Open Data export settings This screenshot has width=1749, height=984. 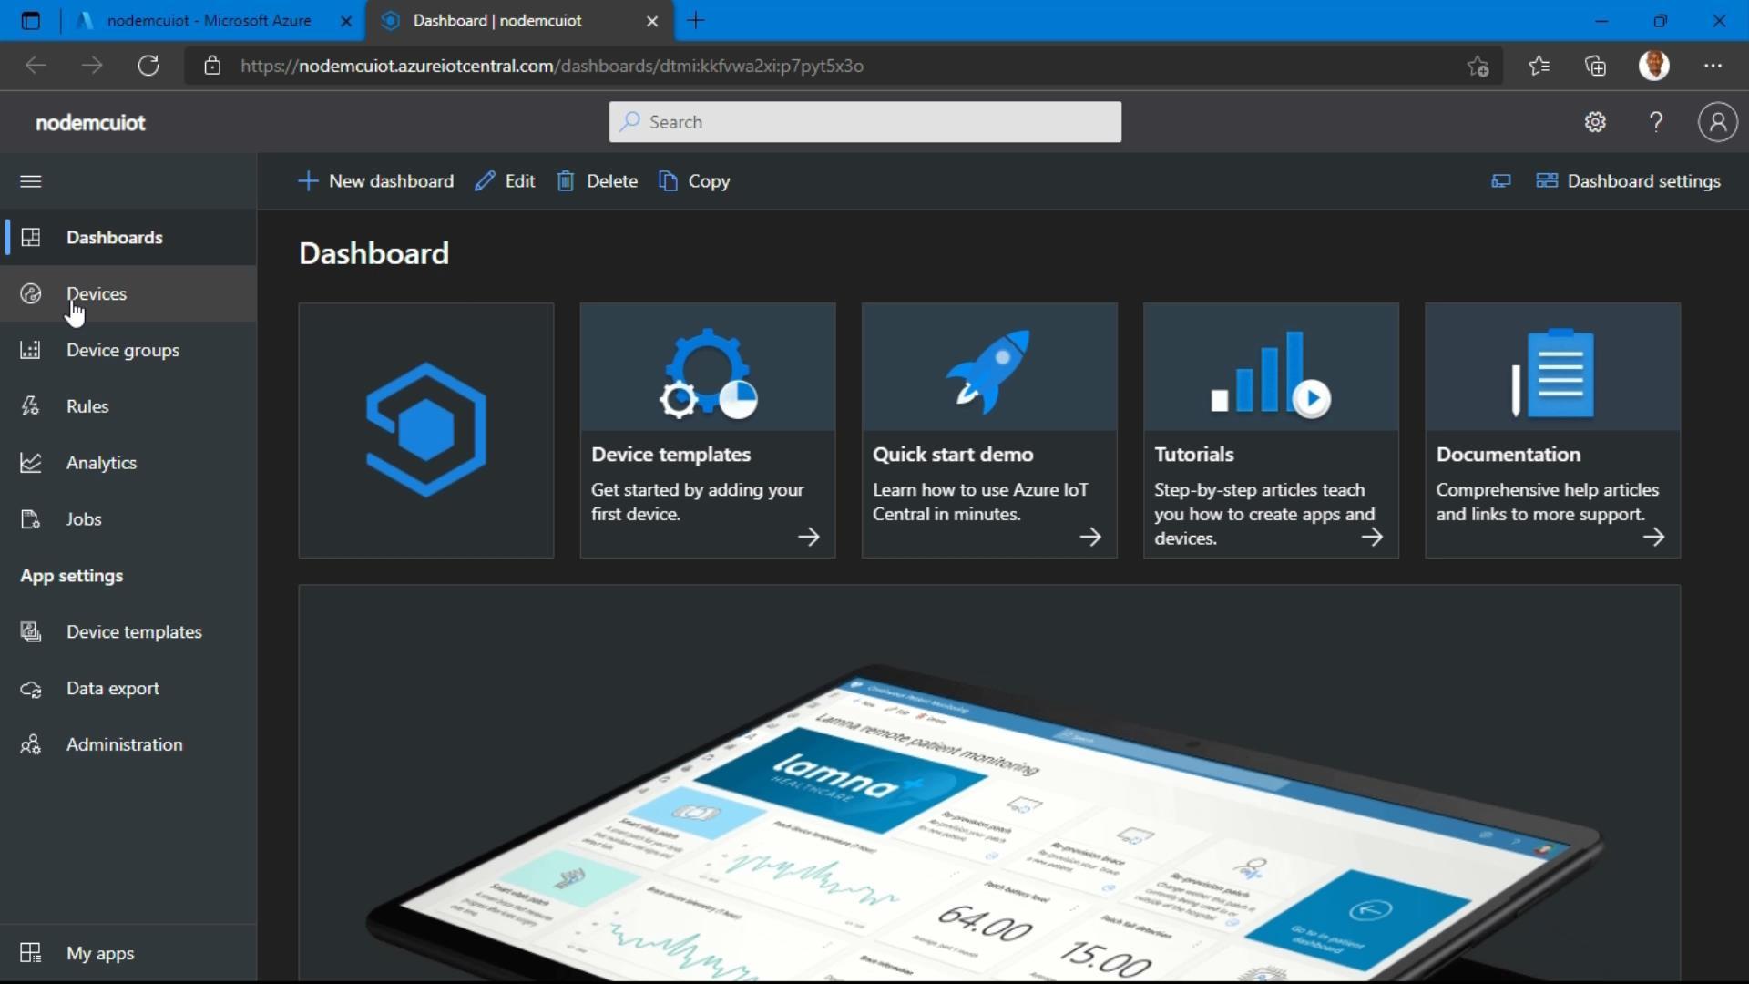[112, 689]
